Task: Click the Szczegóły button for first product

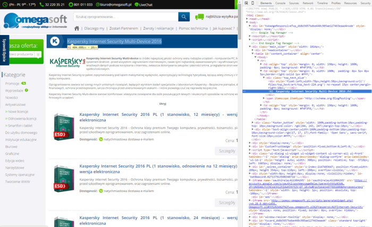Action: 227,151
